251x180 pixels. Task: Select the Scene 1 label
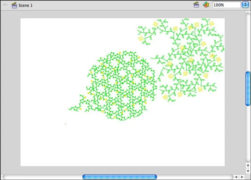pos(25,5)
